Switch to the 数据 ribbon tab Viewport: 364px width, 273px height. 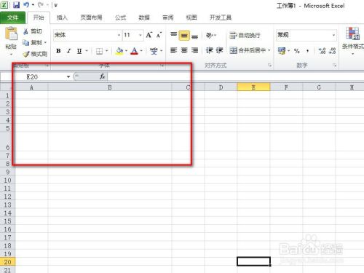144,17
